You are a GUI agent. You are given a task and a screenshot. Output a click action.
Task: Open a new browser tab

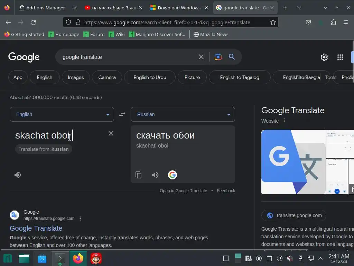(x=285, y=8)
